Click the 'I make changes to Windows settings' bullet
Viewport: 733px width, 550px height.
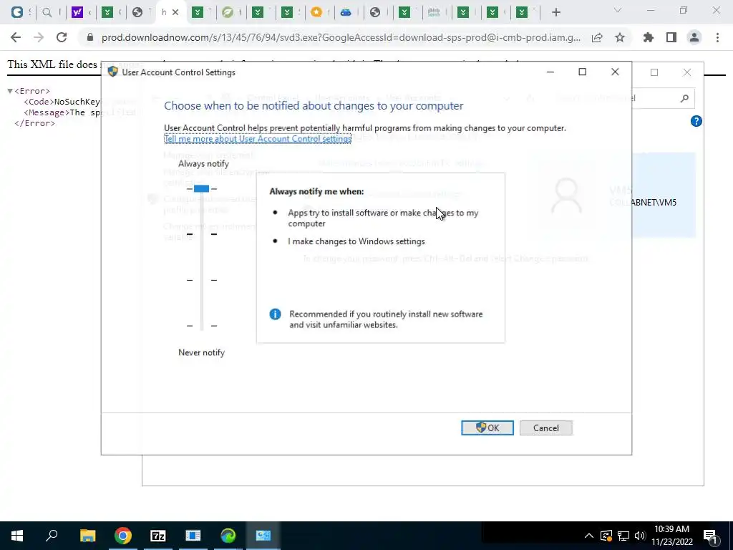coord(356,241)
